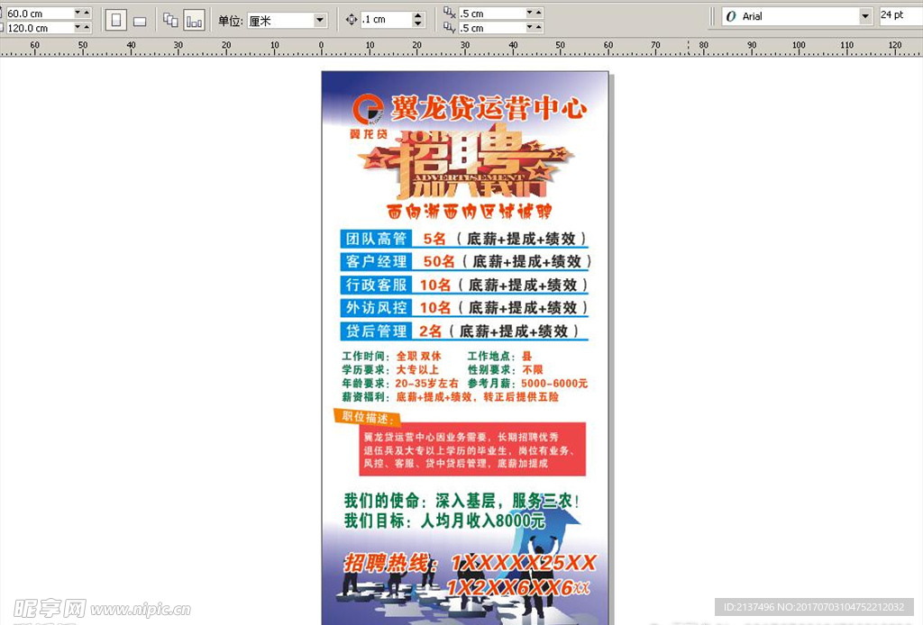
Task: Click the nudge offset icon
Action: point(352,20)
